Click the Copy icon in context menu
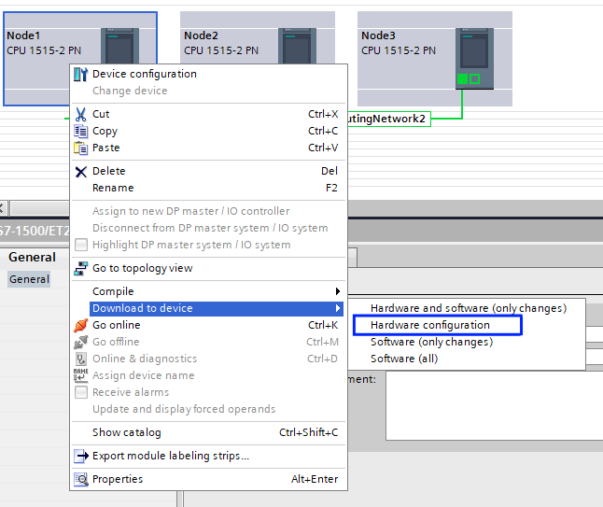603x507 pixels. pyautogui.click(x=81, y=131)
